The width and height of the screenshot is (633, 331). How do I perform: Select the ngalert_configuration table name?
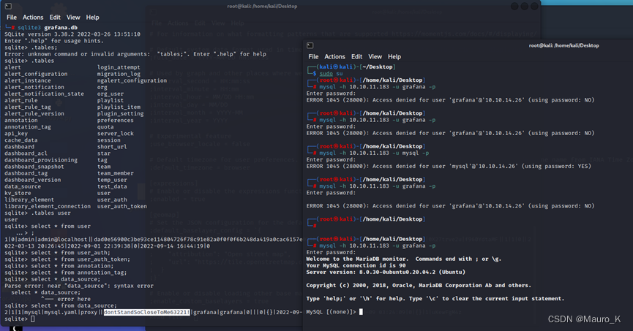click(132, 80)
